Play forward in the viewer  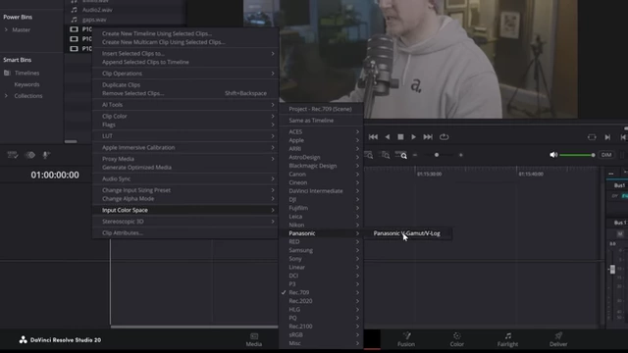[x=413, y=137]
